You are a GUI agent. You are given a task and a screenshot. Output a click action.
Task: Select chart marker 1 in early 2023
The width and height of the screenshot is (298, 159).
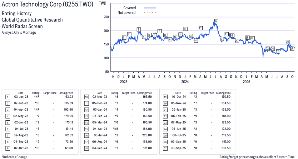pyautogui.click(x=124, y=38)
